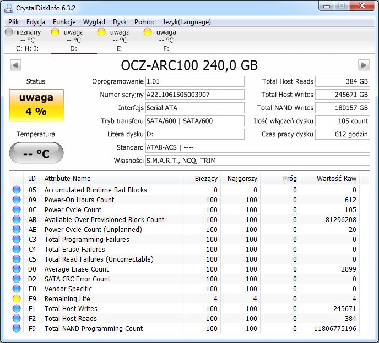This screenshot has width=379, height=343.
Task: Click blue dot for F1 Total Host Writes
Action: pos(17,308)
